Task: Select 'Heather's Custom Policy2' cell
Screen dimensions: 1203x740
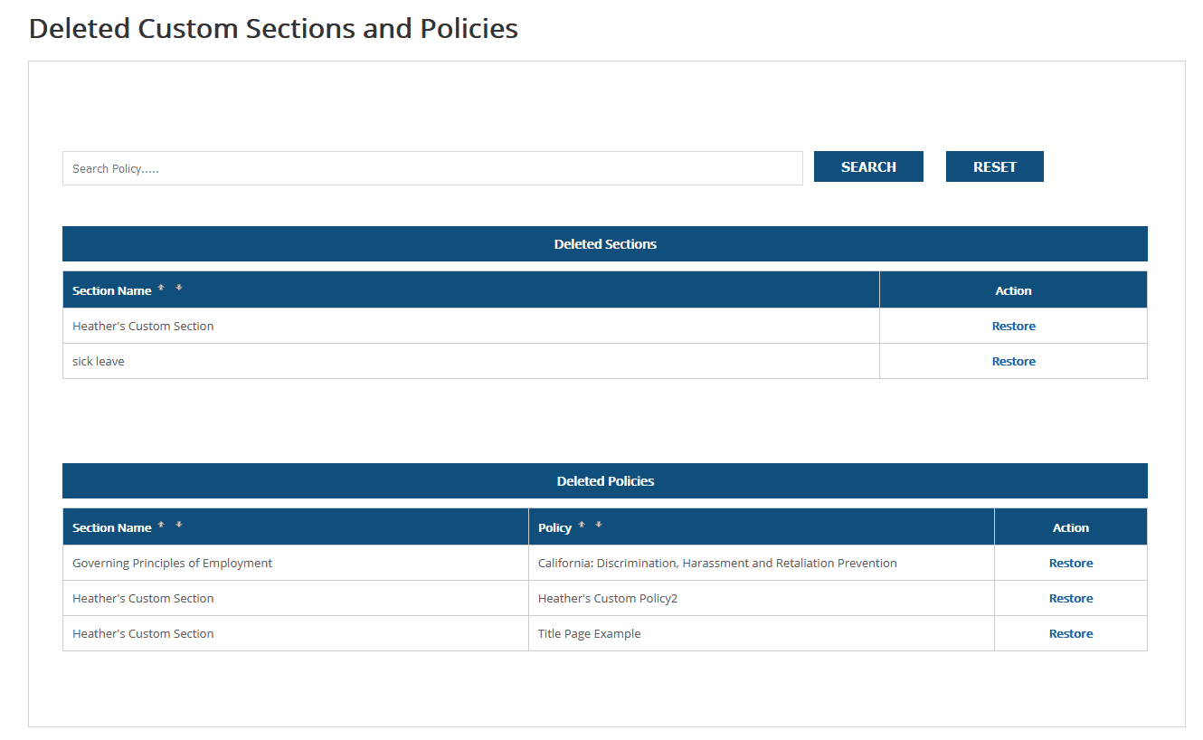Action: (x=762, y=598)
